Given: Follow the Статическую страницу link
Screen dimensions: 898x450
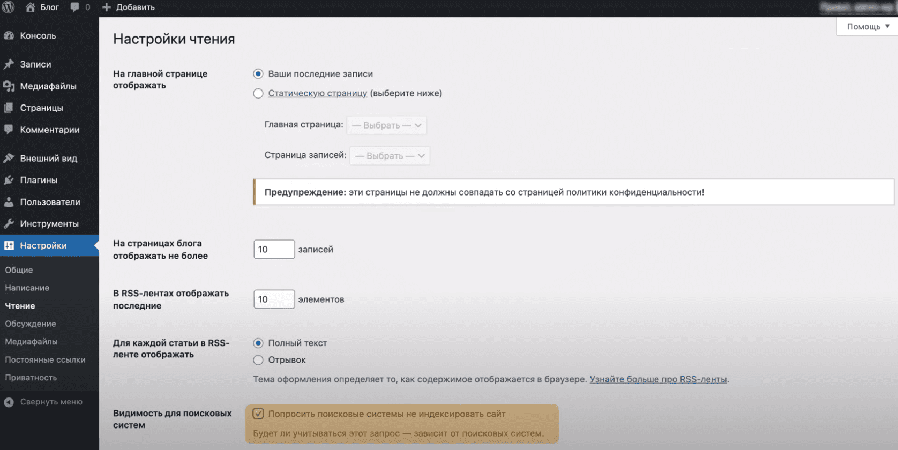Looking at the screenshot, I should pyautogui.click(x=318, y=93).
